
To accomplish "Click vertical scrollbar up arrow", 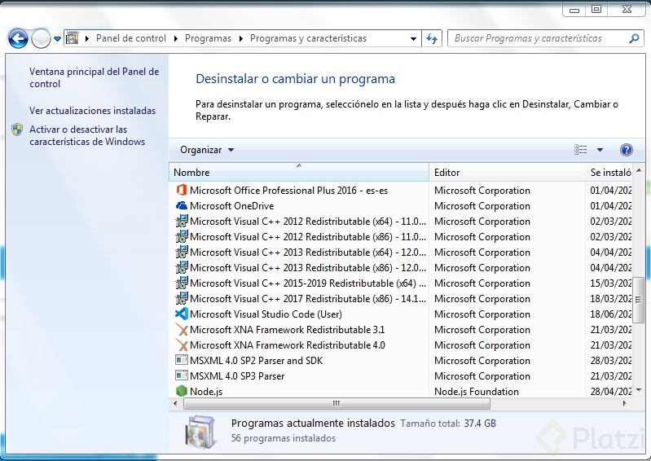I will point(639,170).
